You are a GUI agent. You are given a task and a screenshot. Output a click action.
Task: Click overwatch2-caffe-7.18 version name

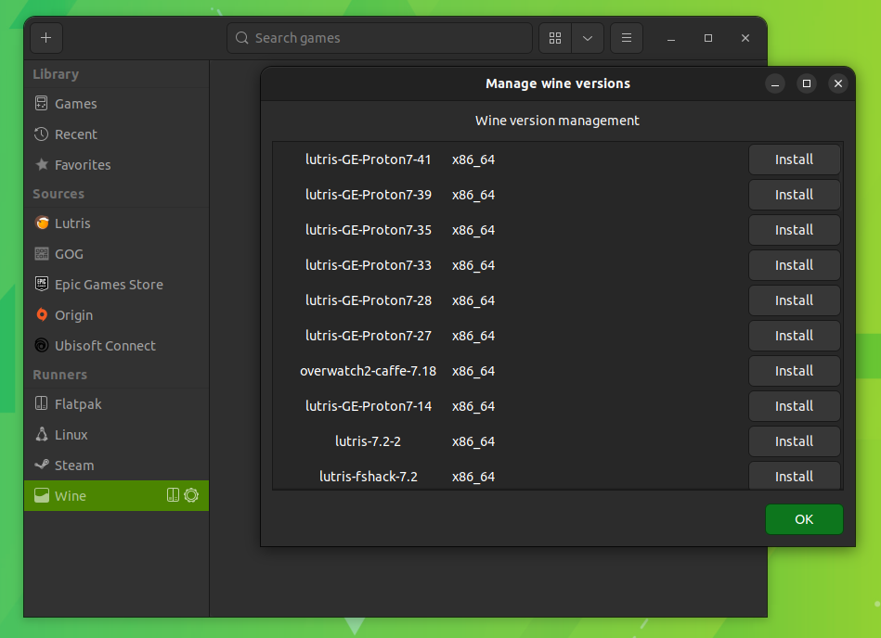(368, 371)
